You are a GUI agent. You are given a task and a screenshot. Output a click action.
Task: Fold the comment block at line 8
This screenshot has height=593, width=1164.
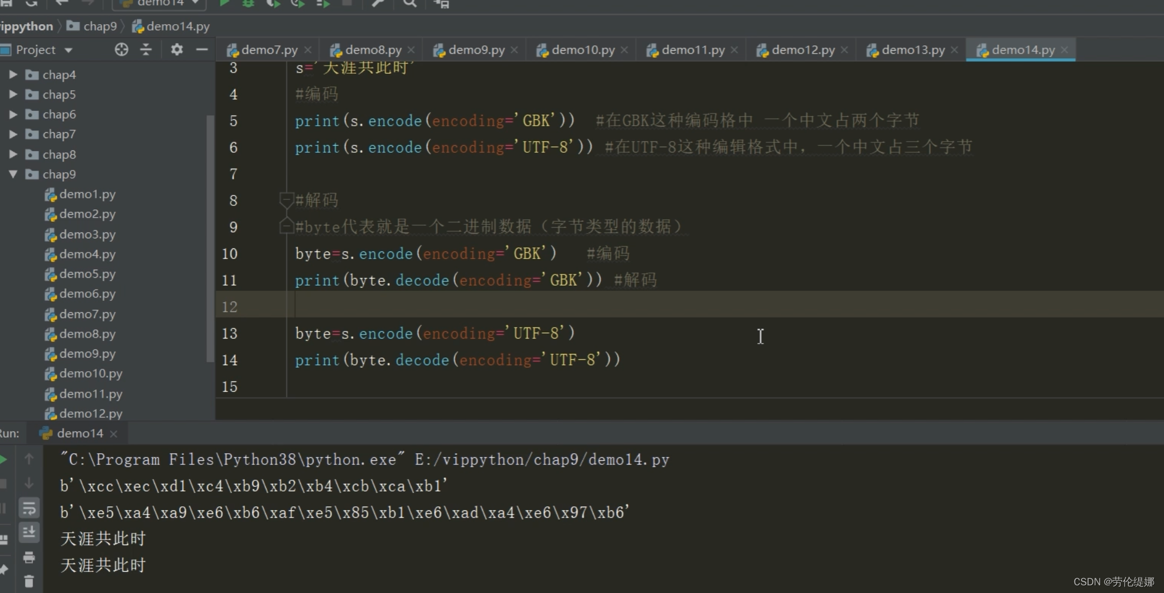[x=286, y=200]
